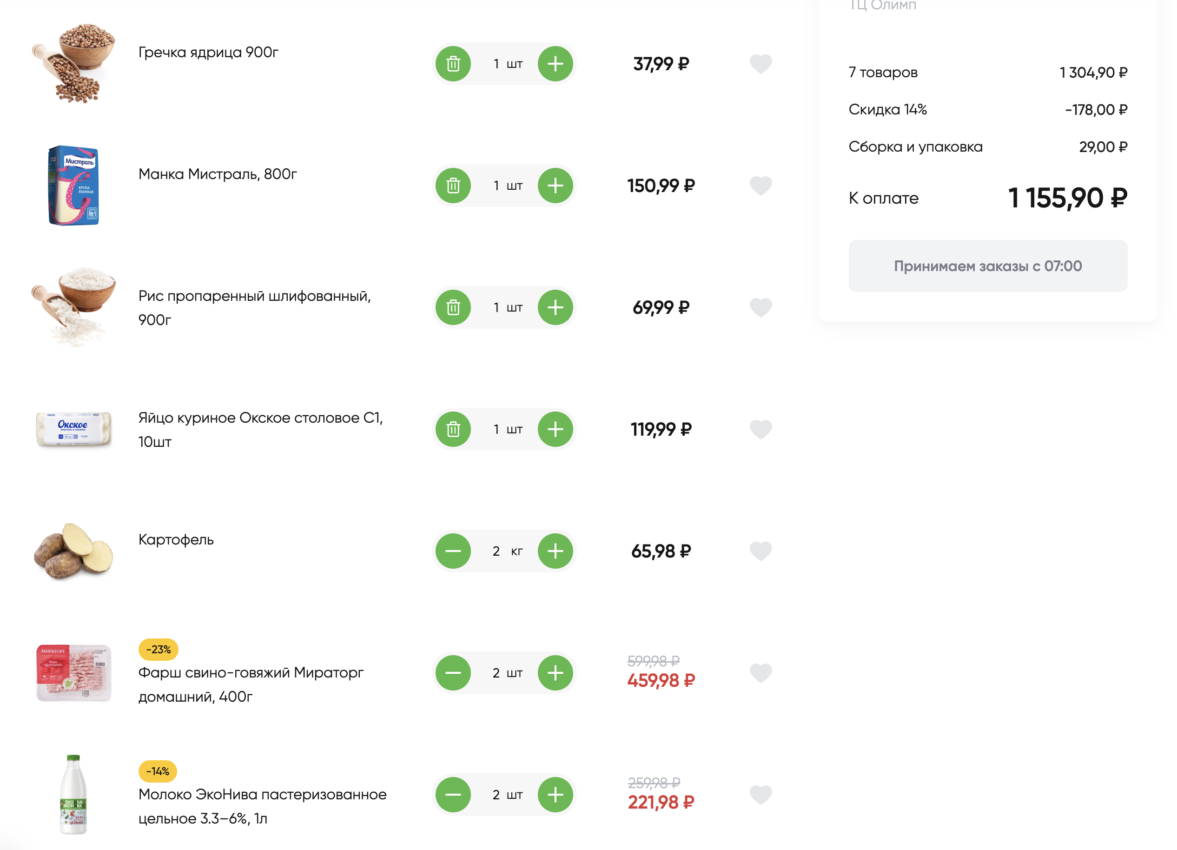Click trash icon for Рис пропаренный
1177x850 pixels.
453,307
